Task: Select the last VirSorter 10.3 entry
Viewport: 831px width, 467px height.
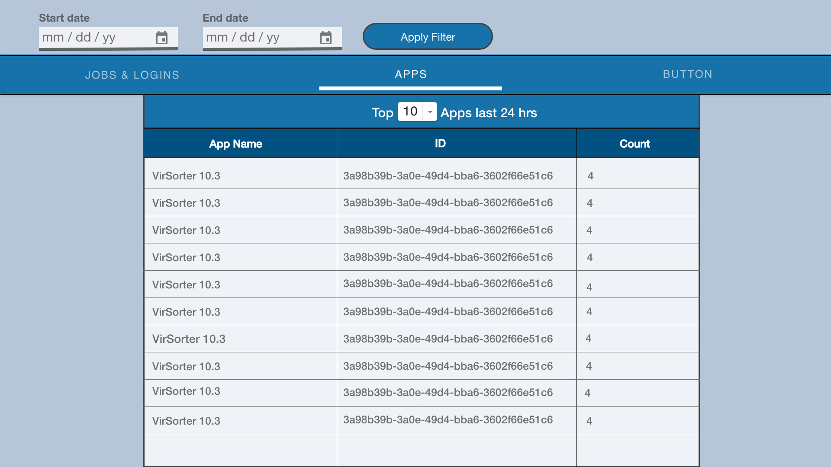Action: [240, 420]
